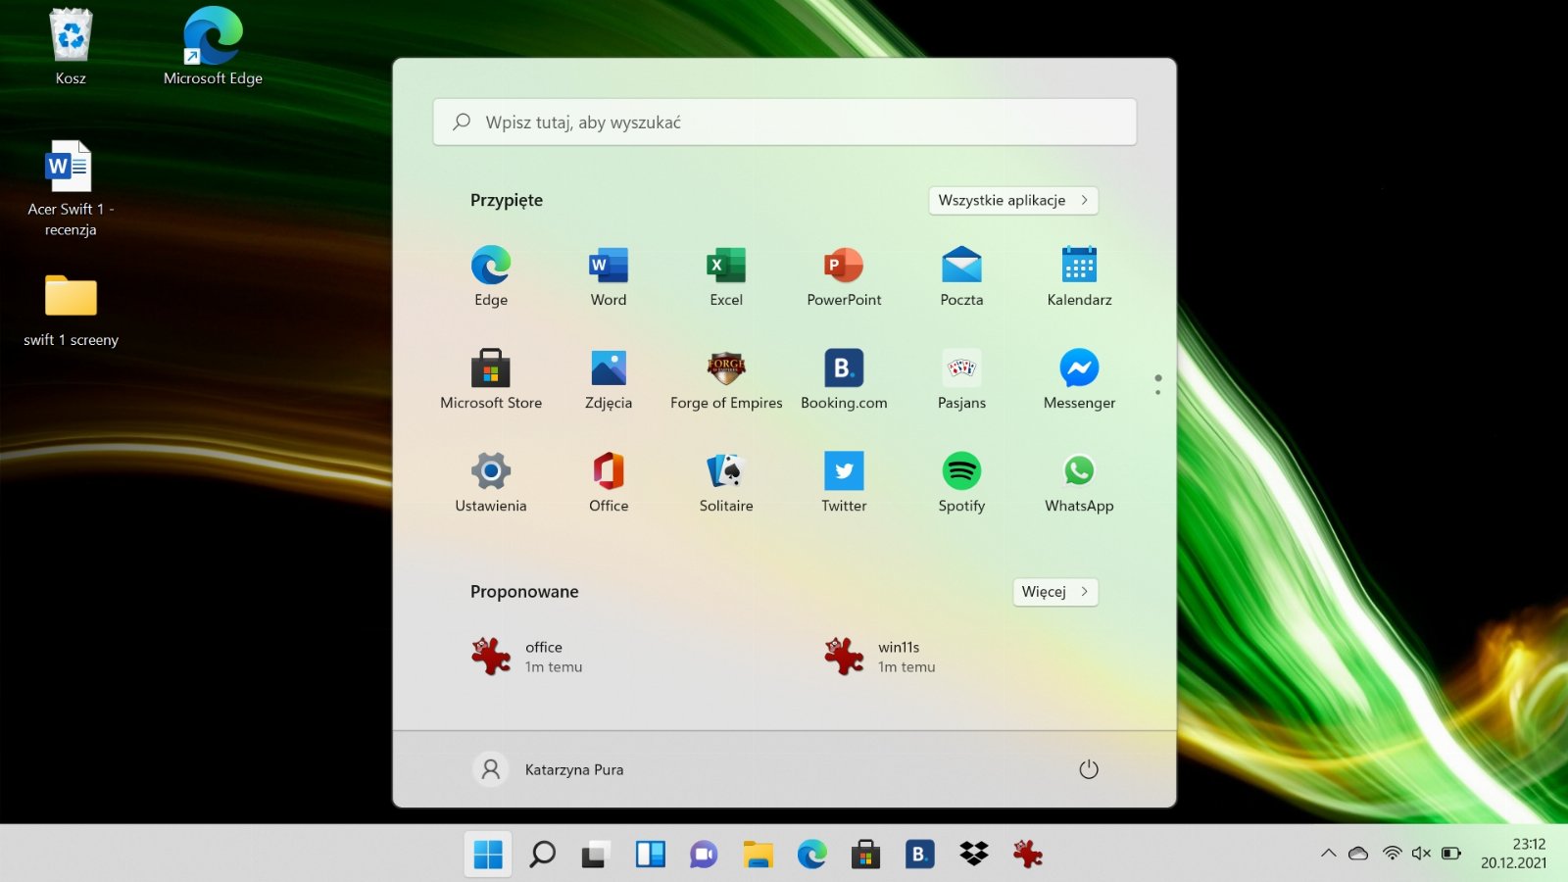
Task: Show hidden tray icons chevron
Action: click(1329, 854)
